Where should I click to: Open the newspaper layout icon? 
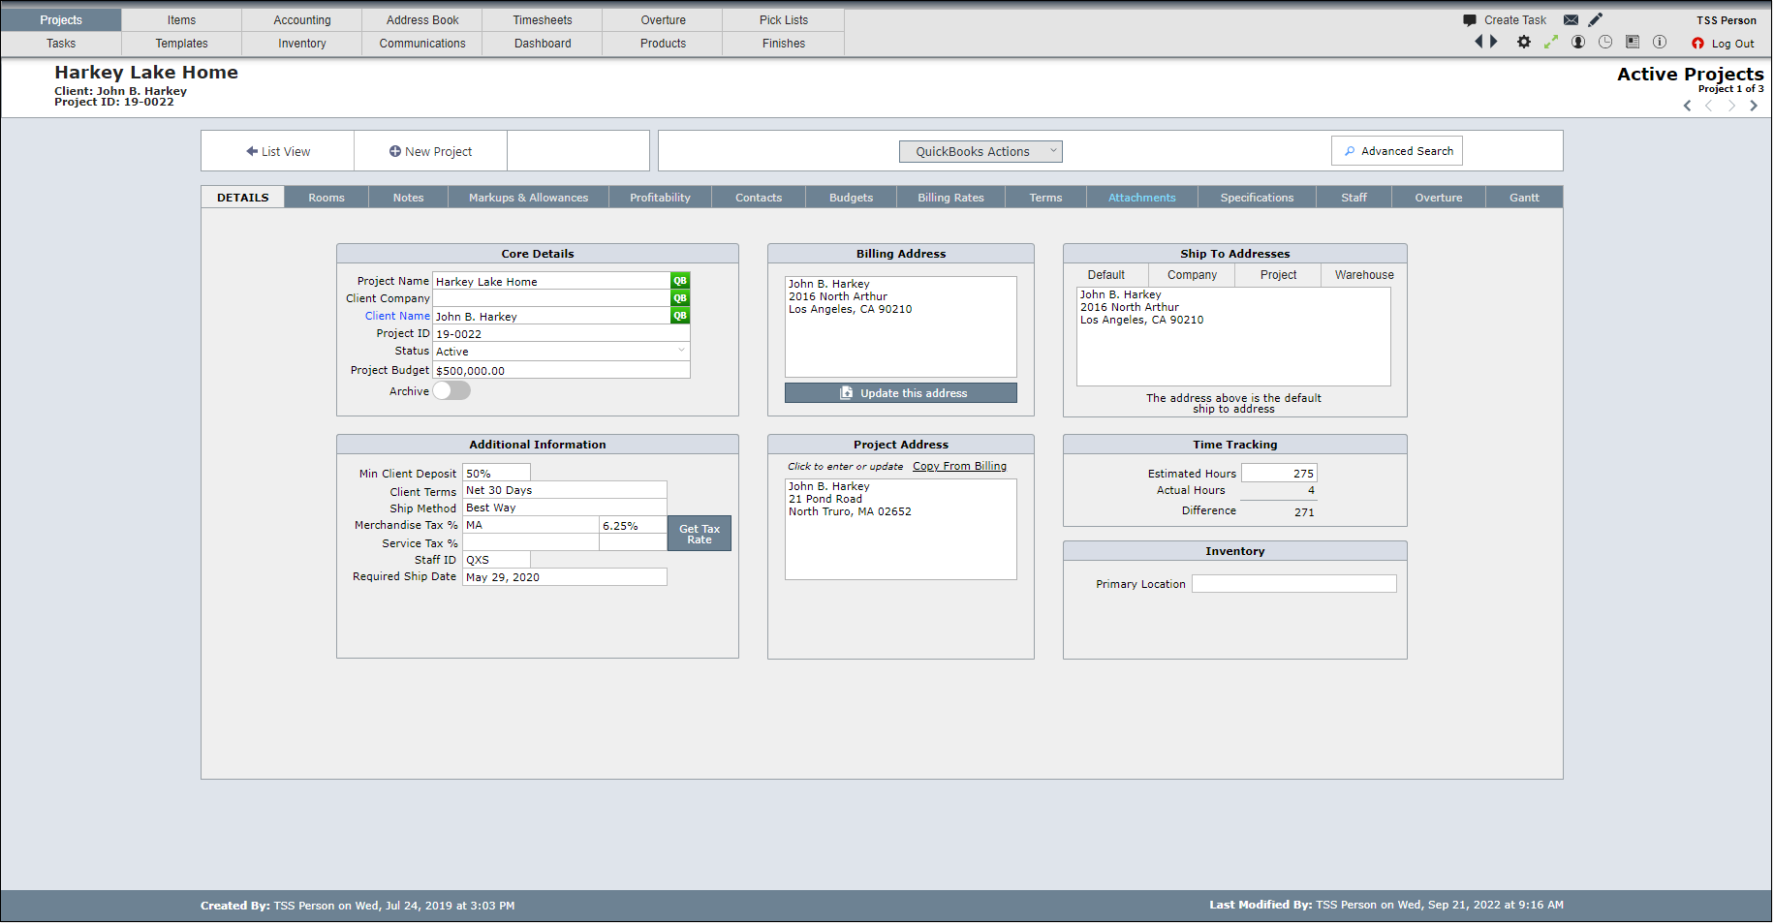[1633, 42]
